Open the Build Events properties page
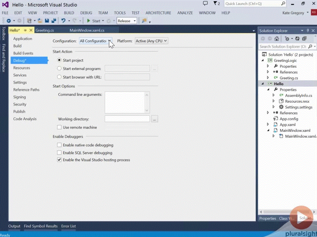 (23, 53)
